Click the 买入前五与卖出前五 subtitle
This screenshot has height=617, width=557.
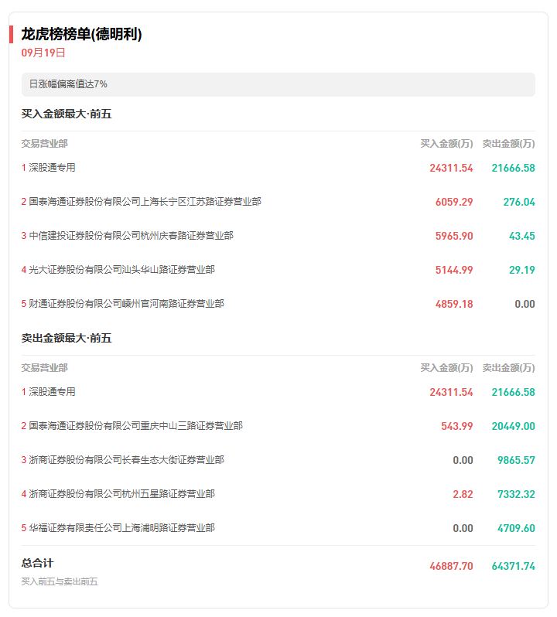pyautogui.click(x=60, y=581)
